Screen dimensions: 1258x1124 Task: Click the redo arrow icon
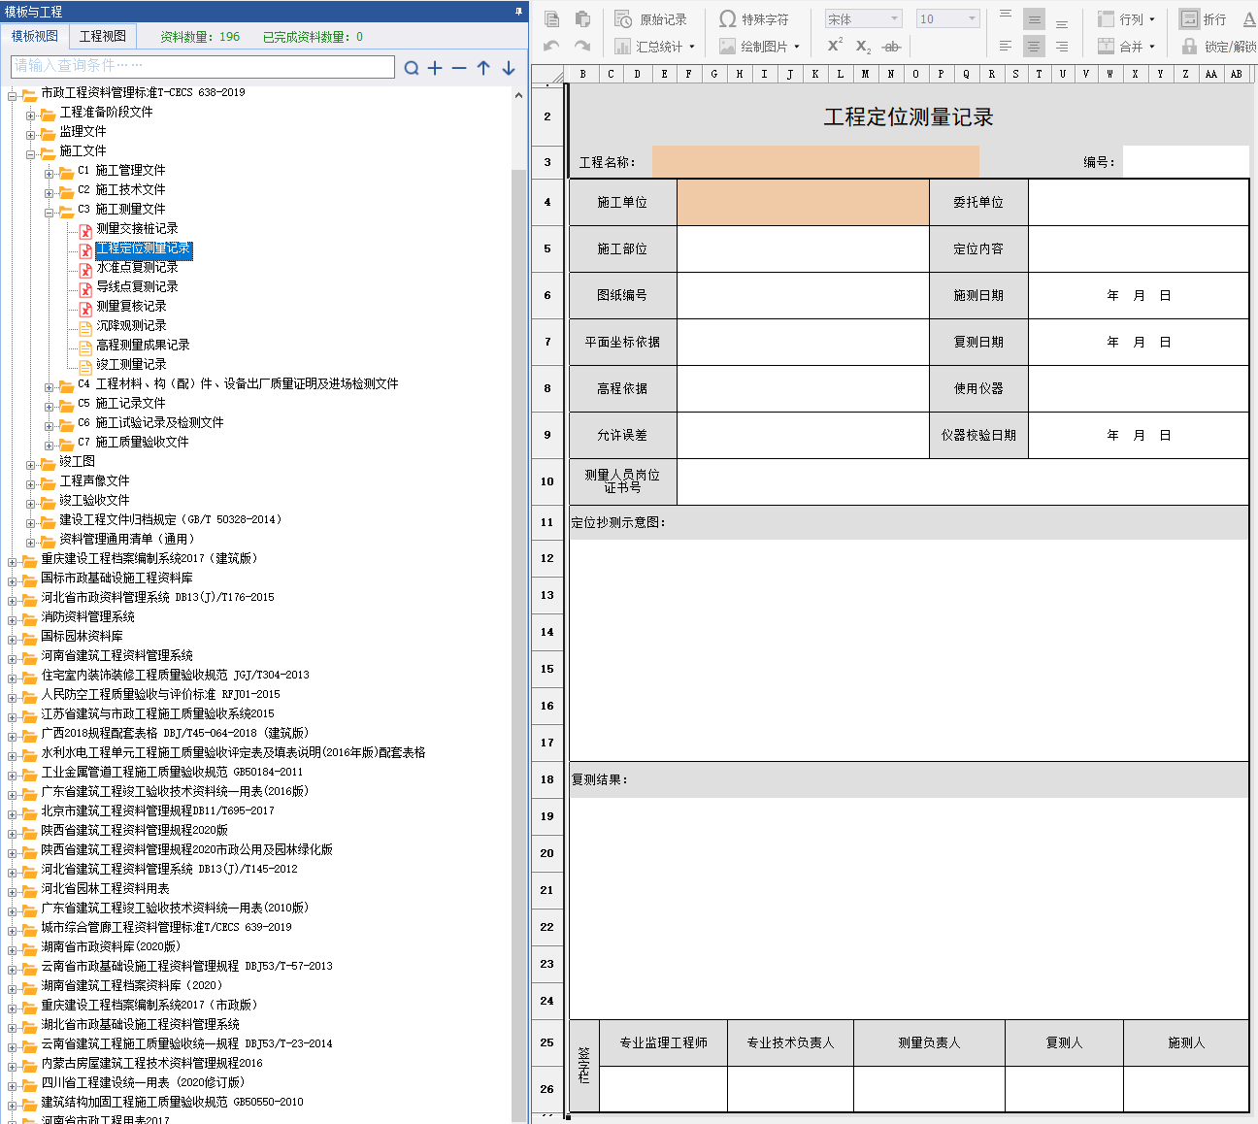tap(582, 46)
